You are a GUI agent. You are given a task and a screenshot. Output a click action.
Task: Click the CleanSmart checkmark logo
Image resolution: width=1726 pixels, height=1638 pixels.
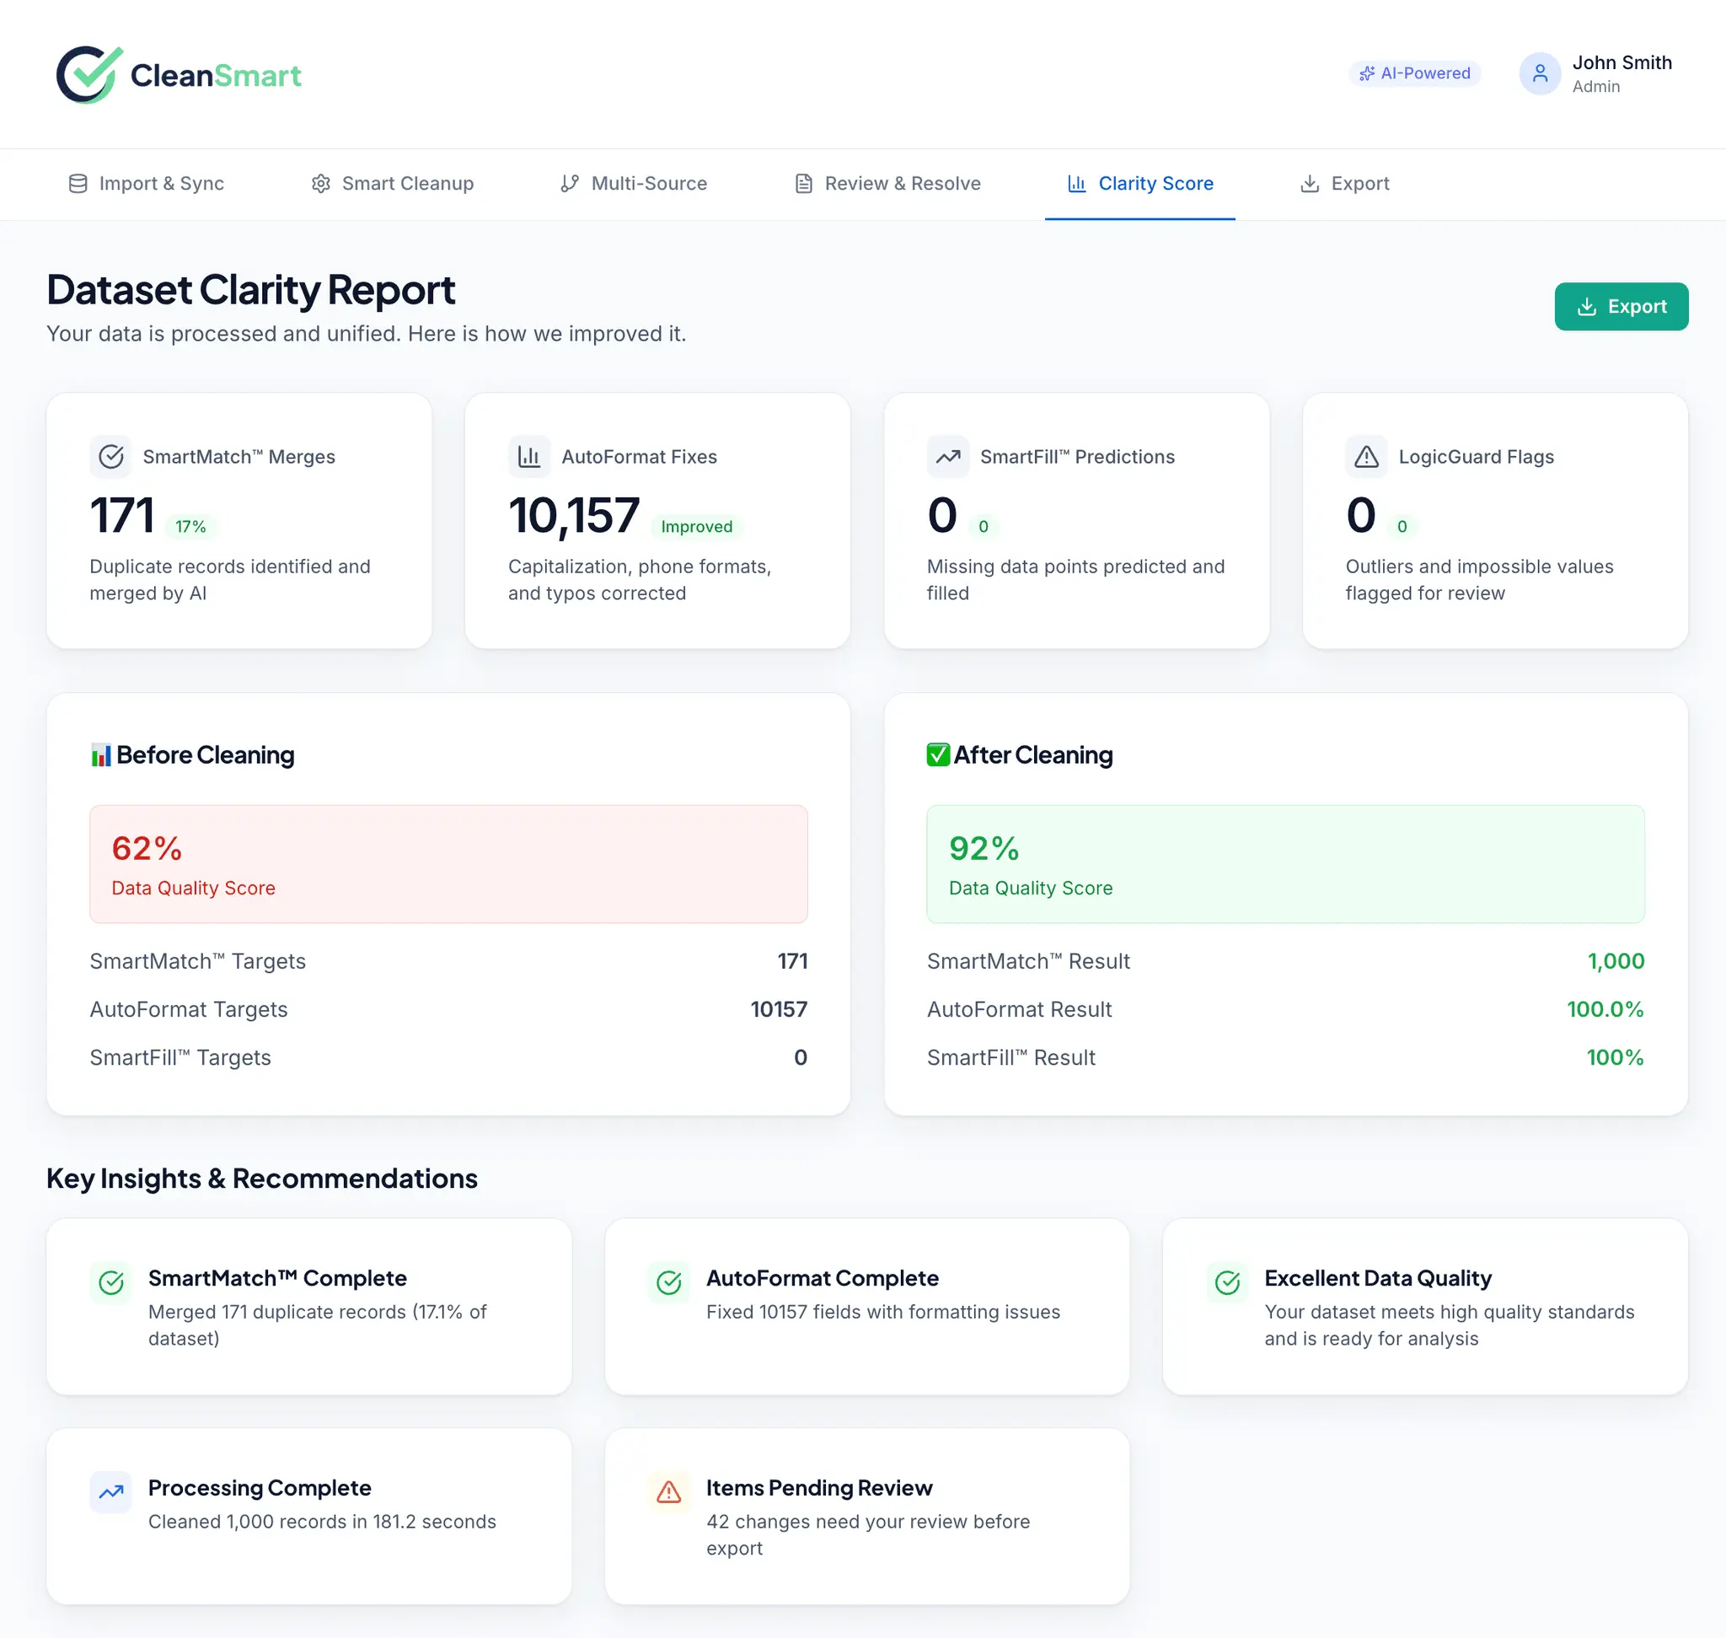(x=89, y=74)
